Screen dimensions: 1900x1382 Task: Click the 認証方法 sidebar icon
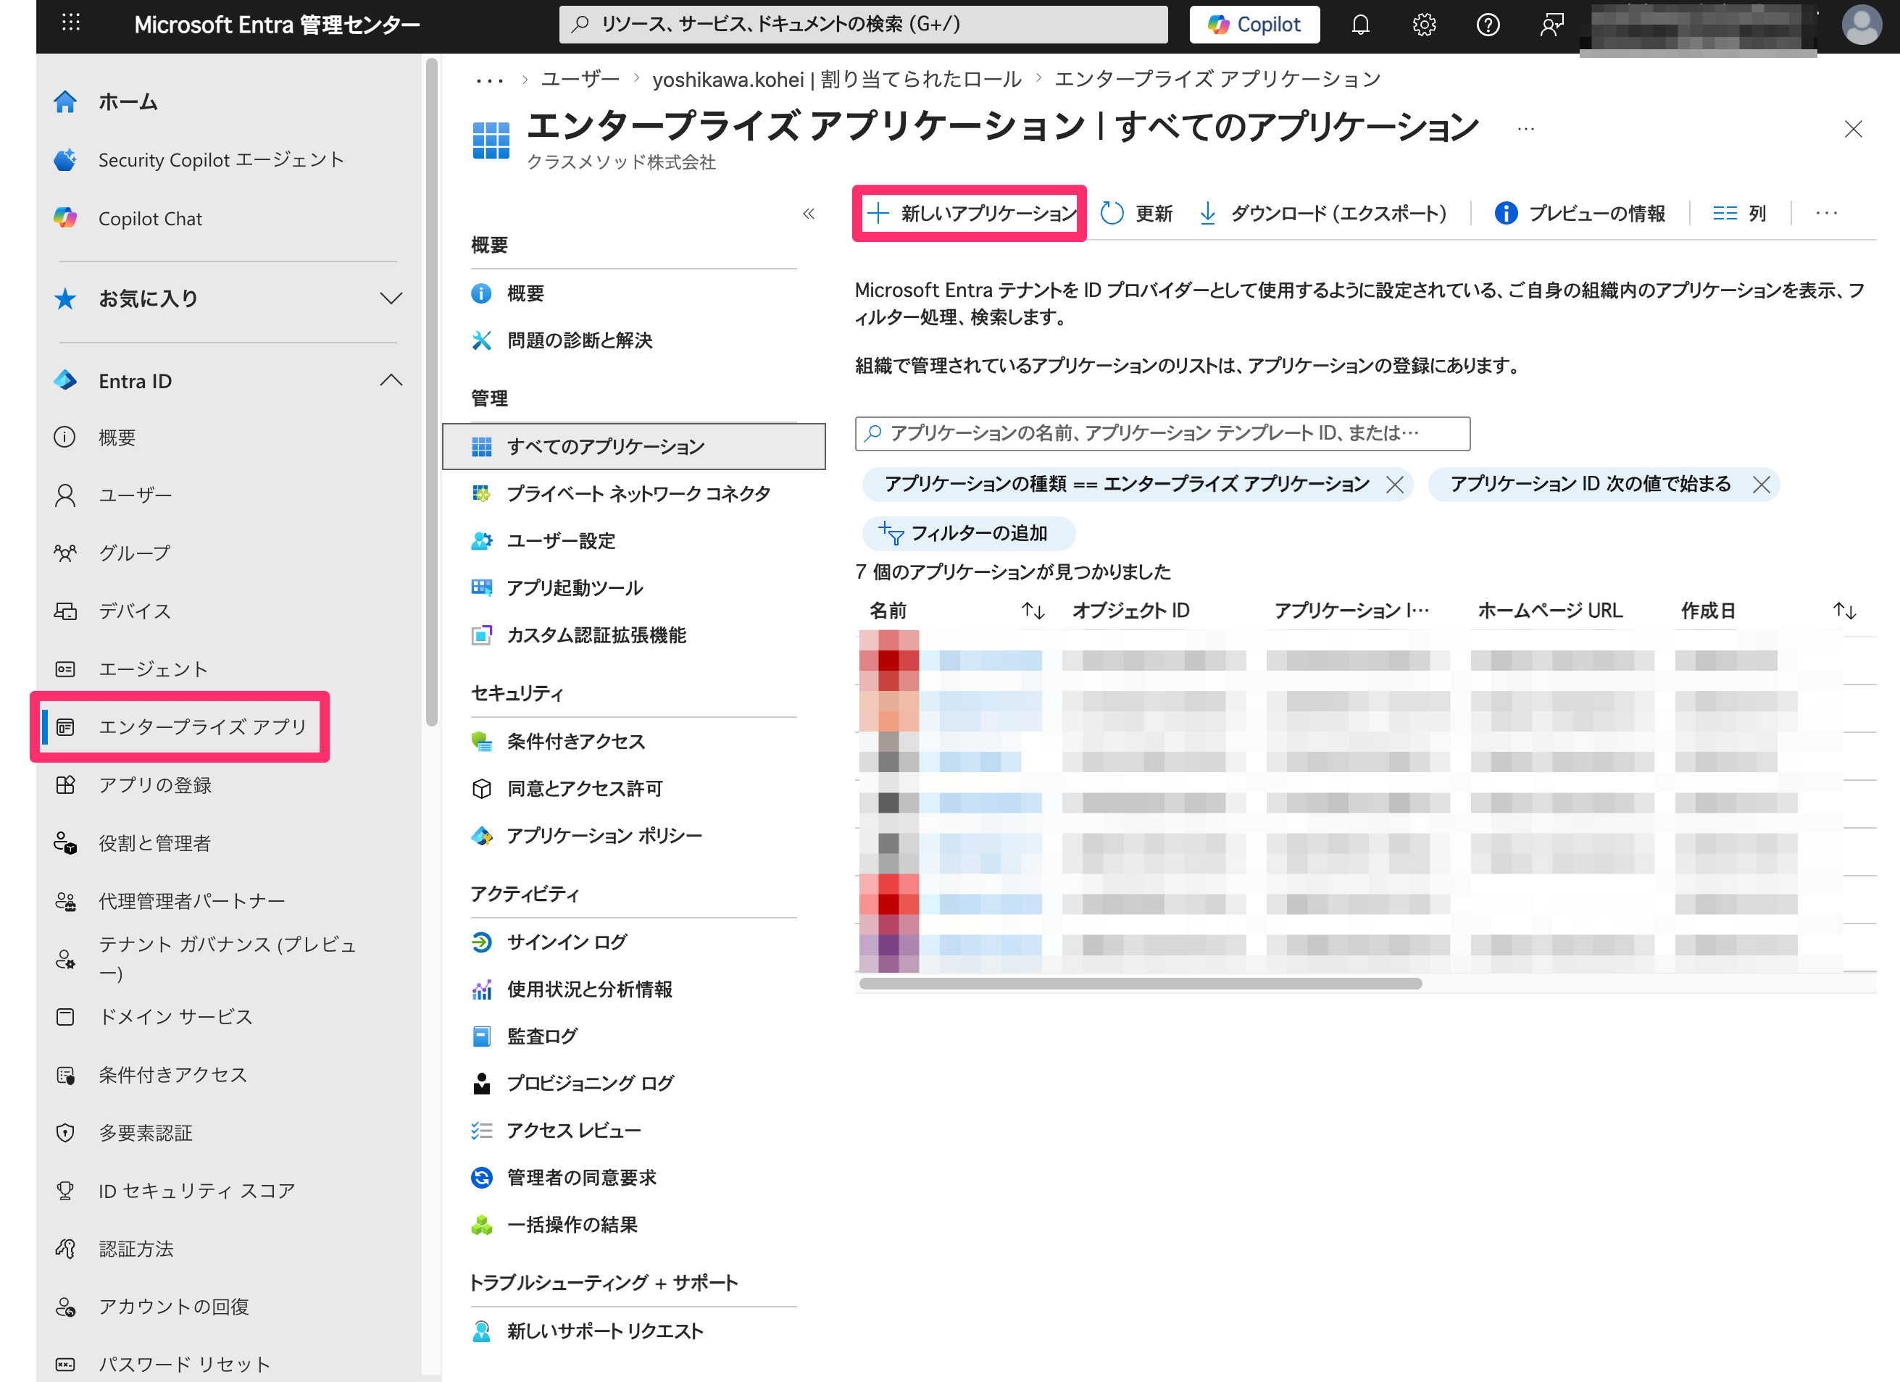(x=65, y=1249)
